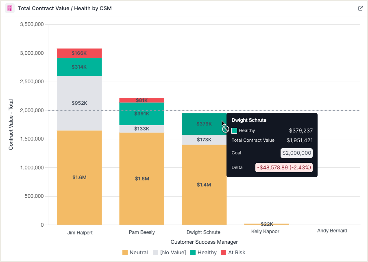Click the pink chart type icon
The image size is (368, 262).
point(10,8)
